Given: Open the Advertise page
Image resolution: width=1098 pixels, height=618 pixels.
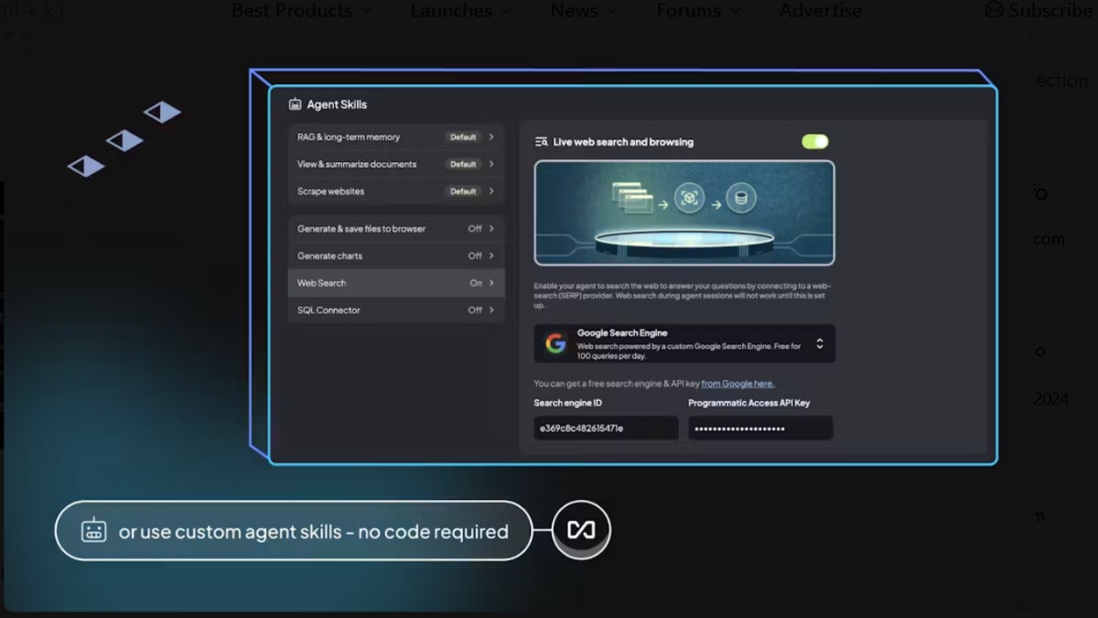Looking at the screenshot, I should pos(821,11).
